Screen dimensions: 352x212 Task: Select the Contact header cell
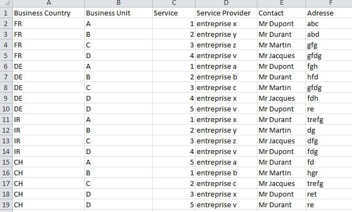click(281, 13)
